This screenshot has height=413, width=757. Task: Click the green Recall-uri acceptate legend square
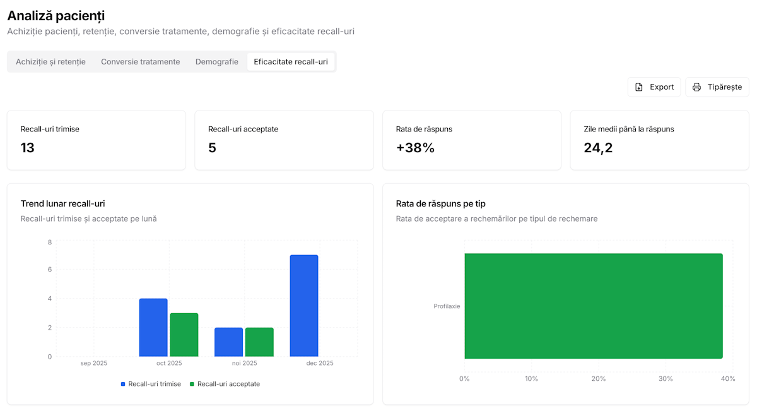click(x=192, y=384)
